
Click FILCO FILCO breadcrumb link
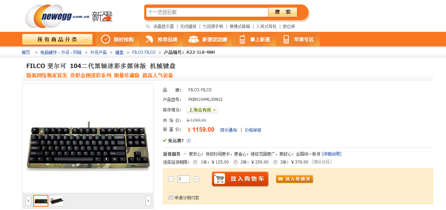tap(144, 52)
